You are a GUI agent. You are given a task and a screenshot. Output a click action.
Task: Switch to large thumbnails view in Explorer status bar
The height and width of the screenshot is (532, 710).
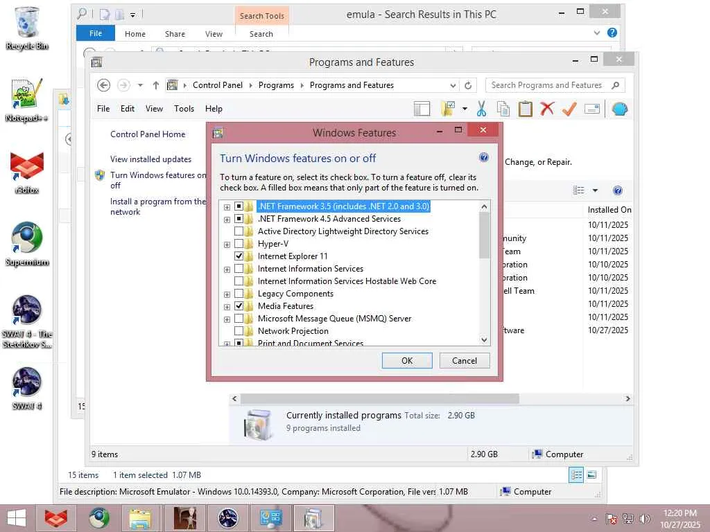click(x=591, y=475)
